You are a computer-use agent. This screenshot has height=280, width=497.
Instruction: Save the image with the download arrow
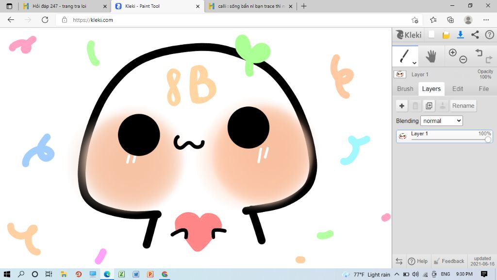461,35
